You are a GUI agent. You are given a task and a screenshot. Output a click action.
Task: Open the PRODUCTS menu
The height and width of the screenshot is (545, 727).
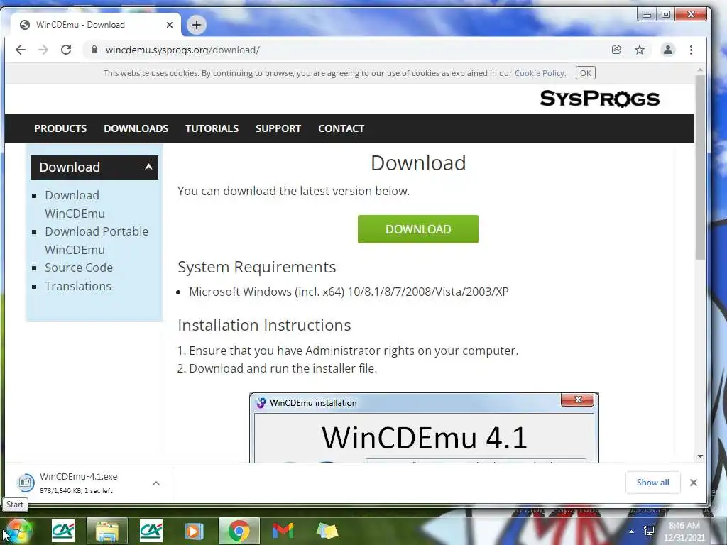pos(60,128)
